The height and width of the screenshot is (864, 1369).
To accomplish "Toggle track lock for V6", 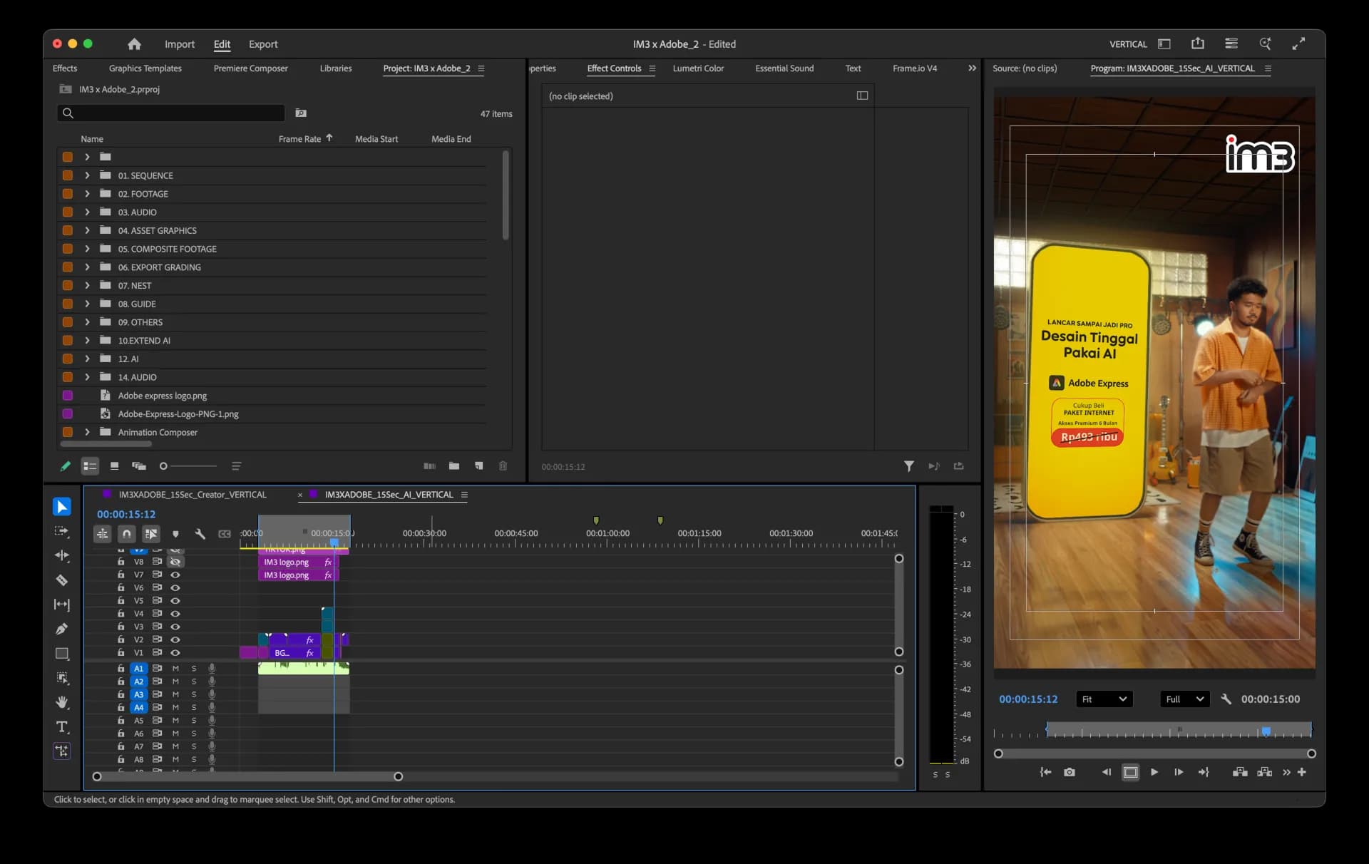I will click(121, 587).
